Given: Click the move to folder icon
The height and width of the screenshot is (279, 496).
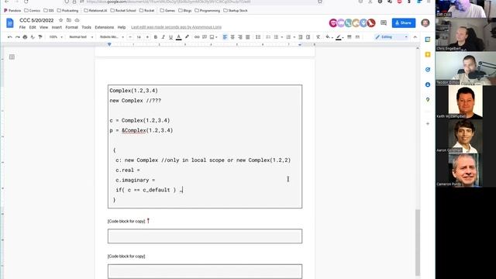Looking at the screenshot, I should click(69, 20).
